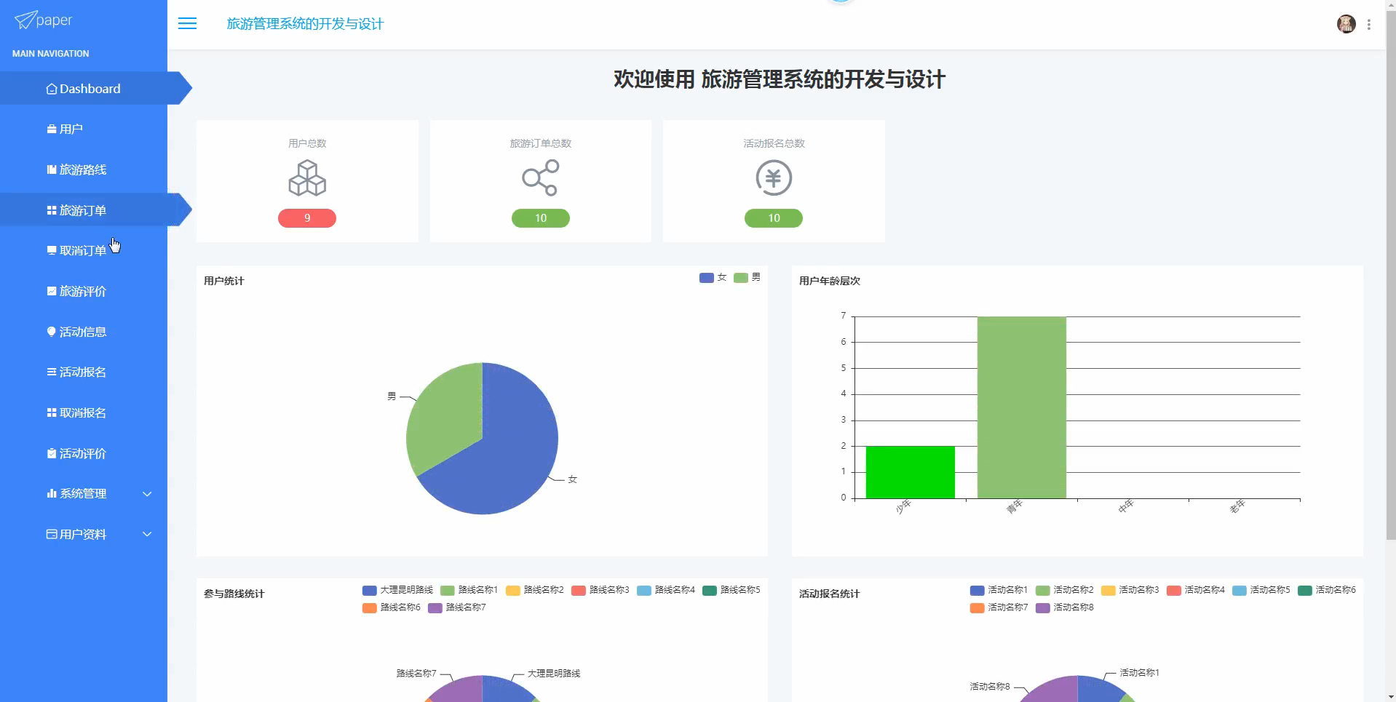Click header title 旅游管理系统的开发与设计 link
Image resolution: width=1396 pixels, height=702 pixels.
(305, 24)
